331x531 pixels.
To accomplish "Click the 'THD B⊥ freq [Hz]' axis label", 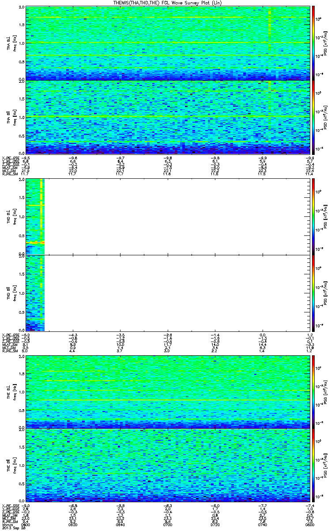I will 11,216.
